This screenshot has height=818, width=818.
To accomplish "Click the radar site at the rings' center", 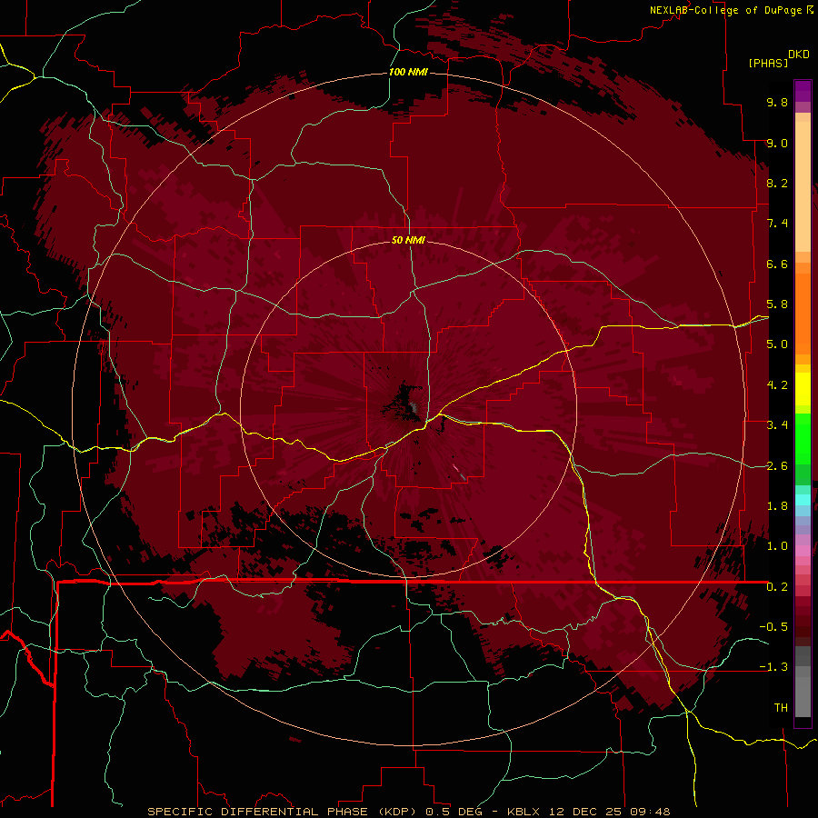I will click(408, 410).
